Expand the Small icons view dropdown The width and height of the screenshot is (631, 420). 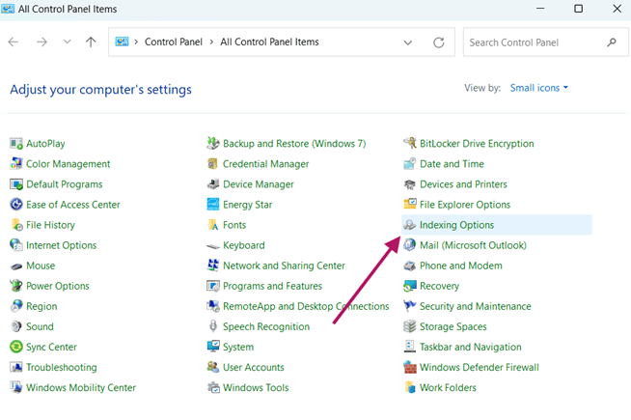[538, 88]
